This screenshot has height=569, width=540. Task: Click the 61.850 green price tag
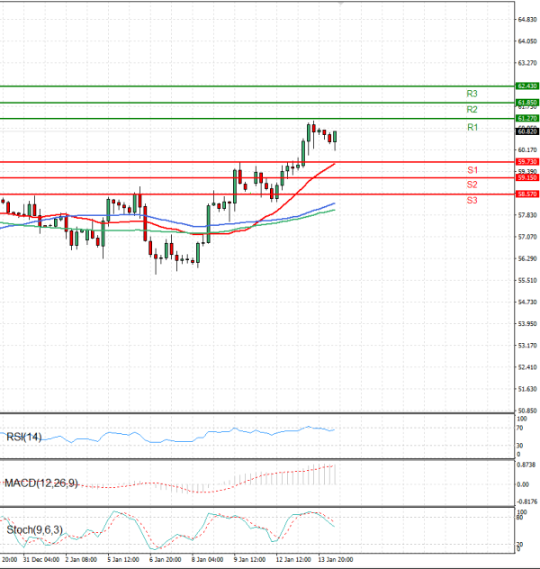(527, 103)
